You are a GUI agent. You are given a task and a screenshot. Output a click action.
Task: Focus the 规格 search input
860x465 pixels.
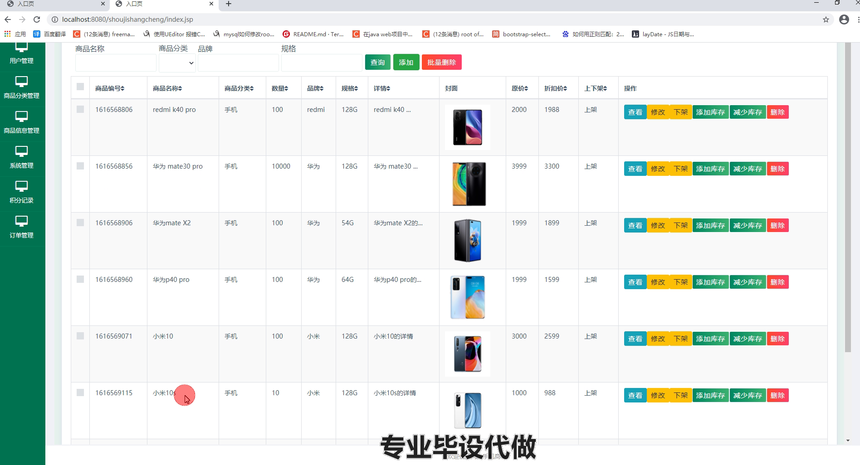pyautogui.click(x=322, y=63)
